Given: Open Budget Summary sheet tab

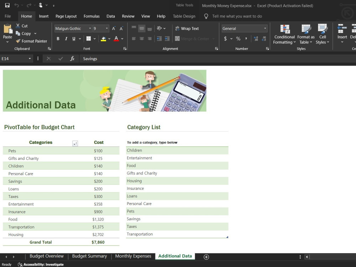Looking at the screenshot, I should point(89,256).
